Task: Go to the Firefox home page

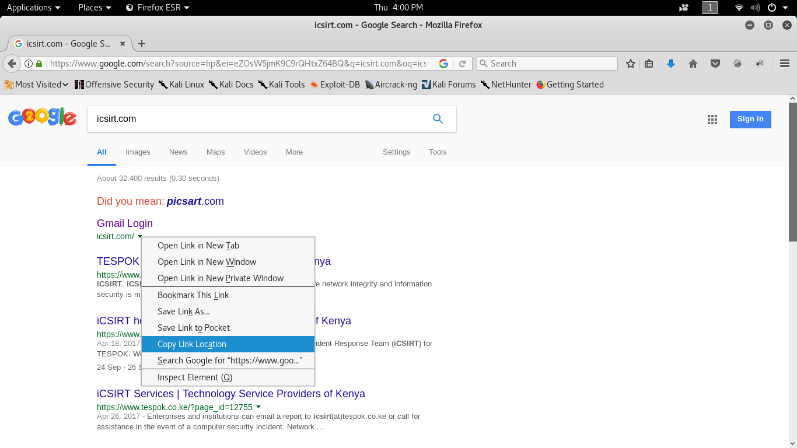Action: click(693, 63)
